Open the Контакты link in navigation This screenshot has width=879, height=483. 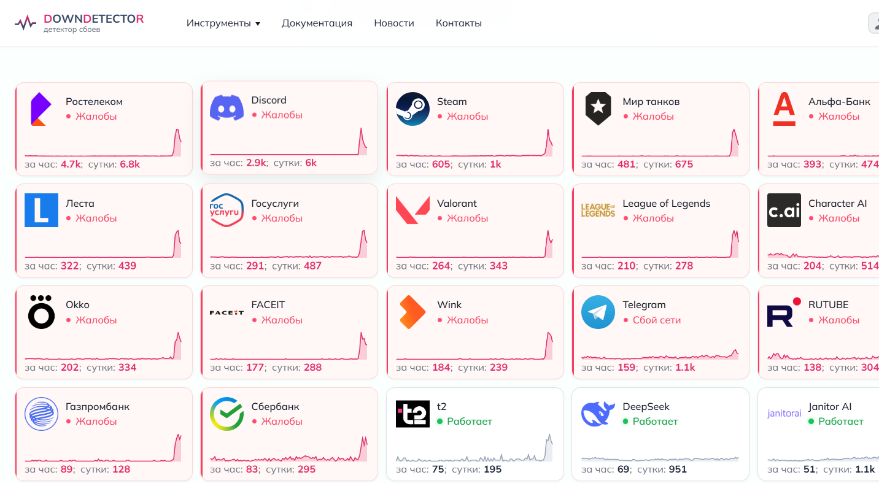[x=459, y=23]
